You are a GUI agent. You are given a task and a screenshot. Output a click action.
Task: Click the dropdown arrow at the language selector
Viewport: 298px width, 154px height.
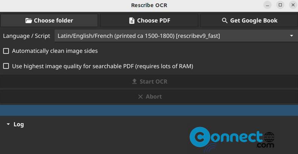pos(291,36)
